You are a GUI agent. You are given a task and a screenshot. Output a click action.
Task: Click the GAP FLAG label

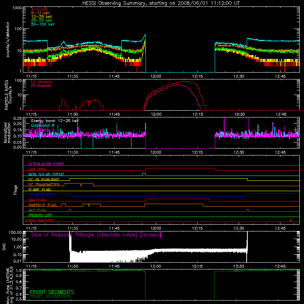(37, 169)
